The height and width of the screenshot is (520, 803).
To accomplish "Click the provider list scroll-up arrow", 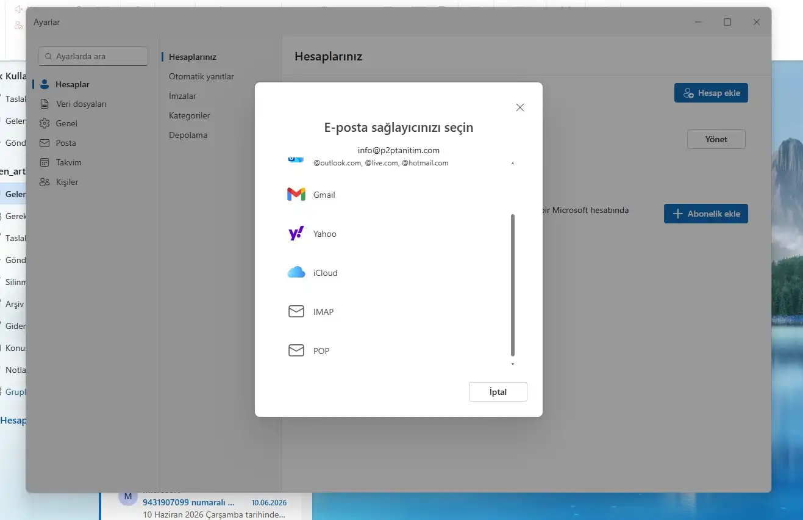I will [513, 164].
